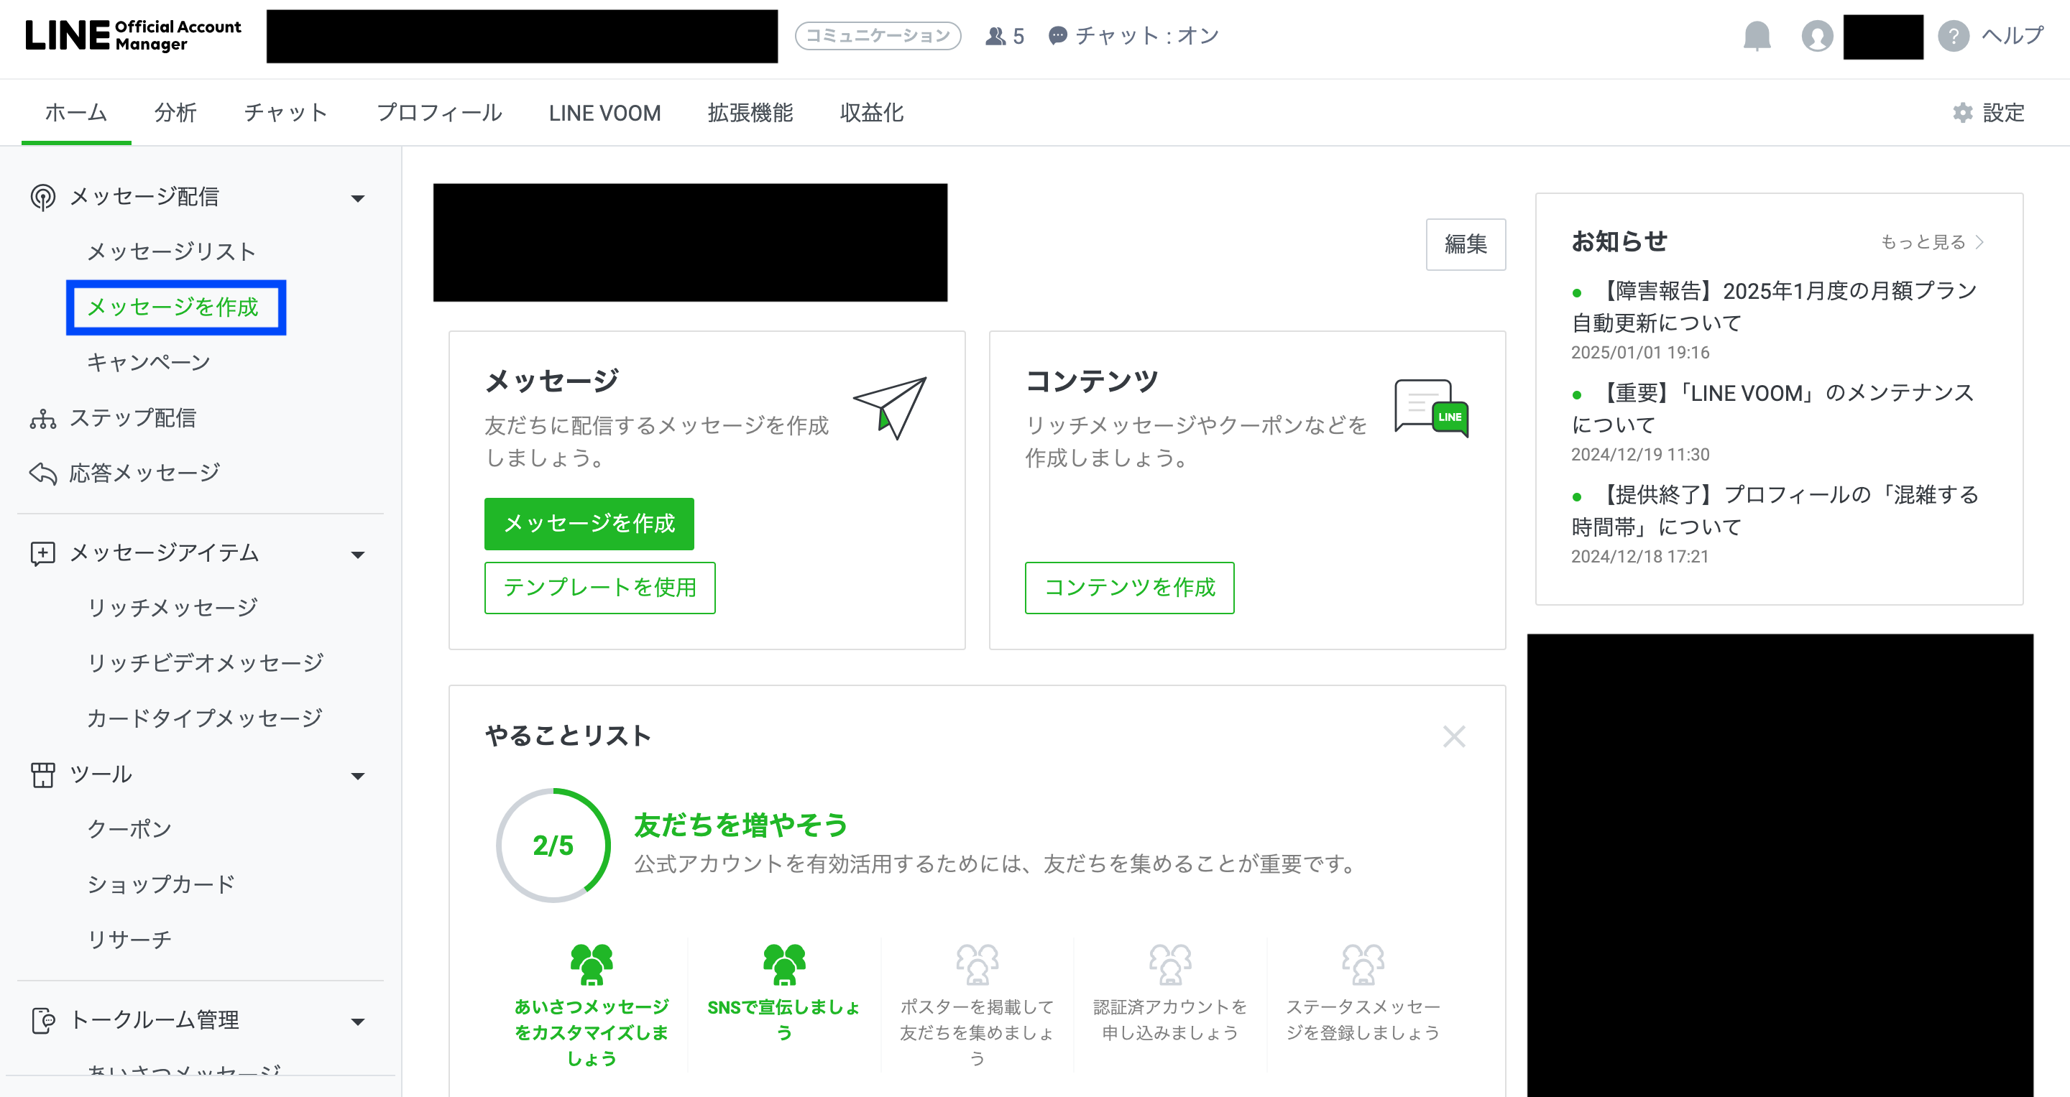Click the friends count icon
Viewport: 2070px width, 1097px height.
pos(995,36)
